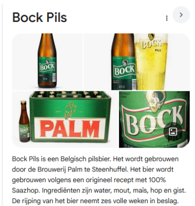Click the red PALM lettering on crate
Viewport: 195px width, 206px height.
70,129
